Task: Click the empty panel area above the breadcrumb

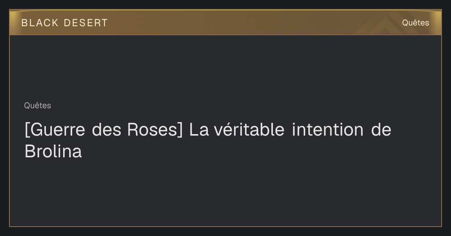Action: [225, 67]
